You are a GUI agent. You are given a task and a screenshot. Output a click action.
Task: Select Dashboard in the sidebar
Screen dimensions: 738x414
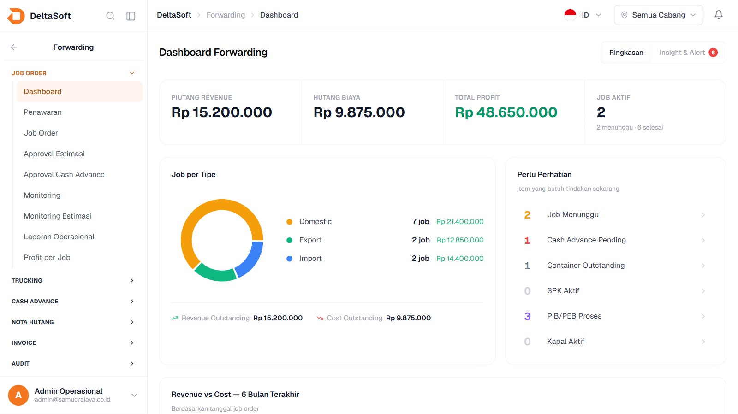pyautogui.click(x=79, y=91)
